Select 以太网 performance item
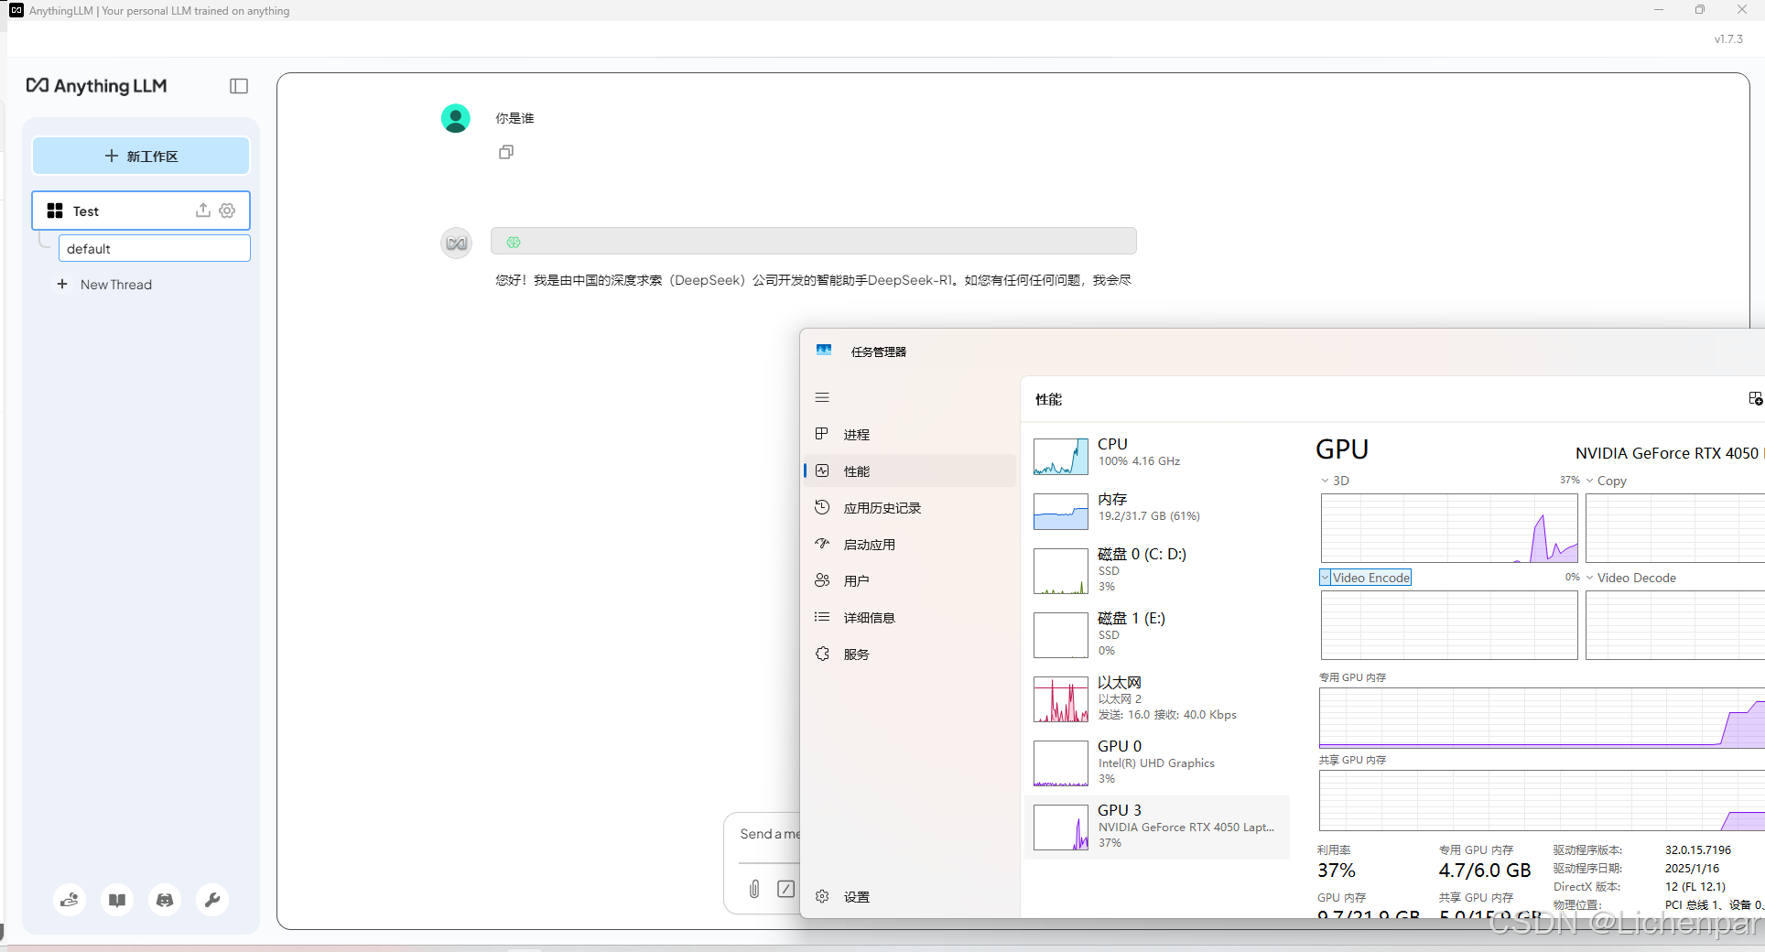This screenshot has width=1765, height=952. (x=1157, y=698)
